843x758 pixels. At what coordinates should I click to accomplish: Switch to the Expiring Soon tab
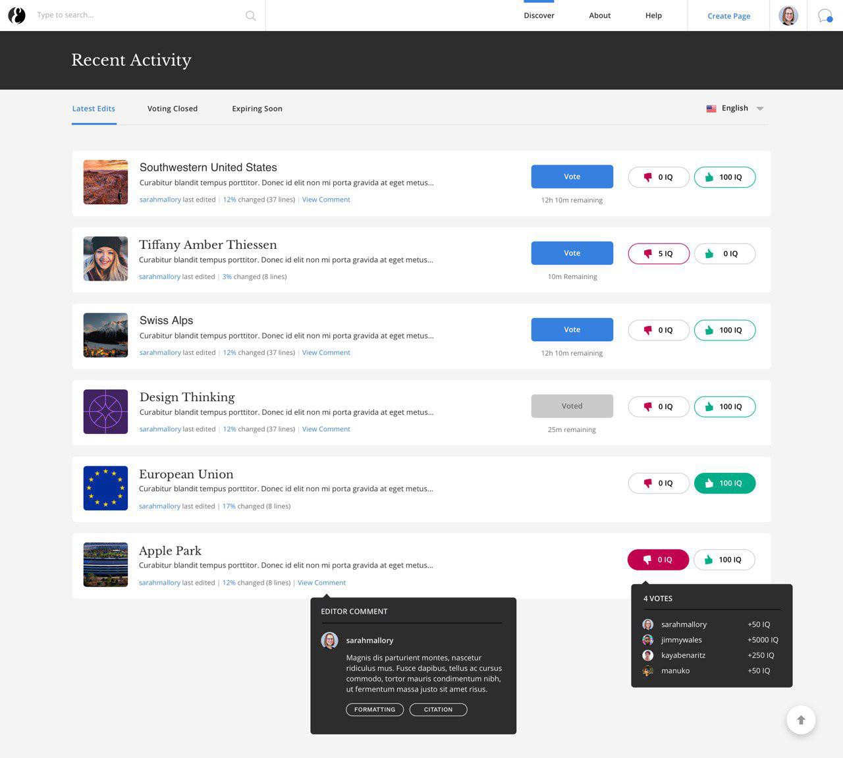coord(257,108)
